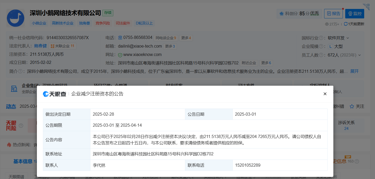Click the help icon next to 简介
Viewport: 375px width, 179px height.
(21, 71)
